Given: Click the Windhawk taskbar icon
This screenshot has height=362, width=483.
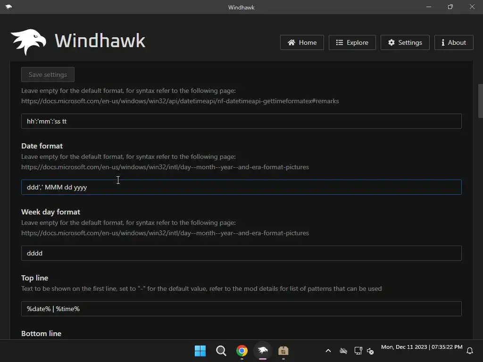Looking at the screenshot, I should click(x=262, y=351).
